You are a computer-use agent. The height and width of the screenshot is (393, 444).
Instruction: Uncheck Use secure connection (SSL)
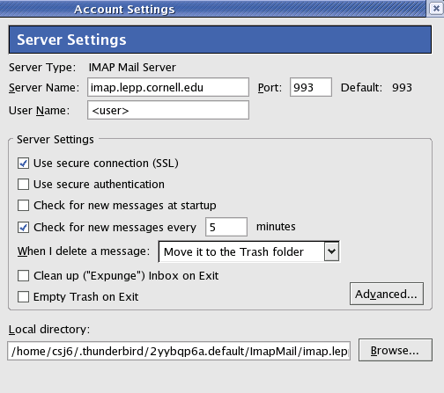(23, 164)
